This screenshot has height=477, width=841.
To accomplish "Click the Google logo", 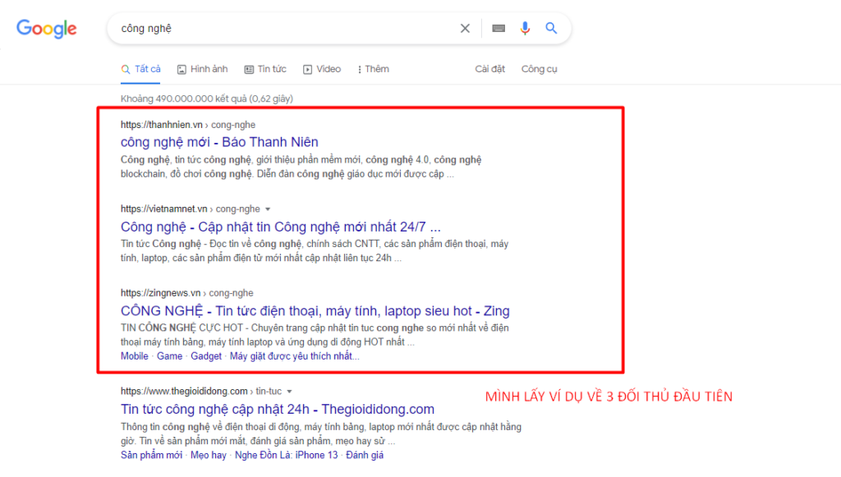I will pos(47,29).
